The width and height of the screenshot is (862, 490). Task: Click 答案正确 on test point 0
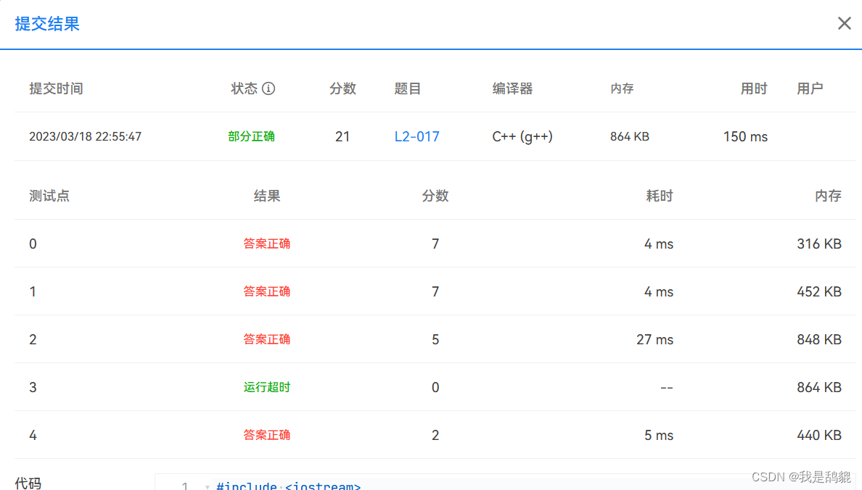pyautogui.click(x=267, y=244)
